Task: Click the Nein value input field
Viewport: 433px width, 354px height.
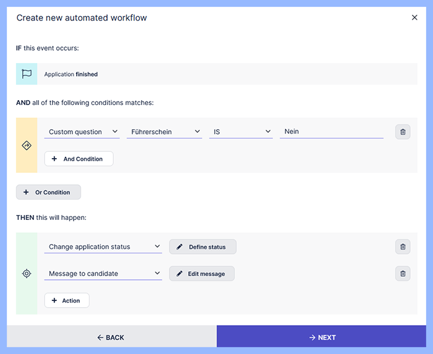Action: point(331,132)
